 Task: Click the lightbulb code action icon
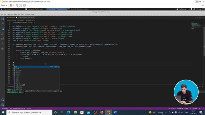[13, 63]
